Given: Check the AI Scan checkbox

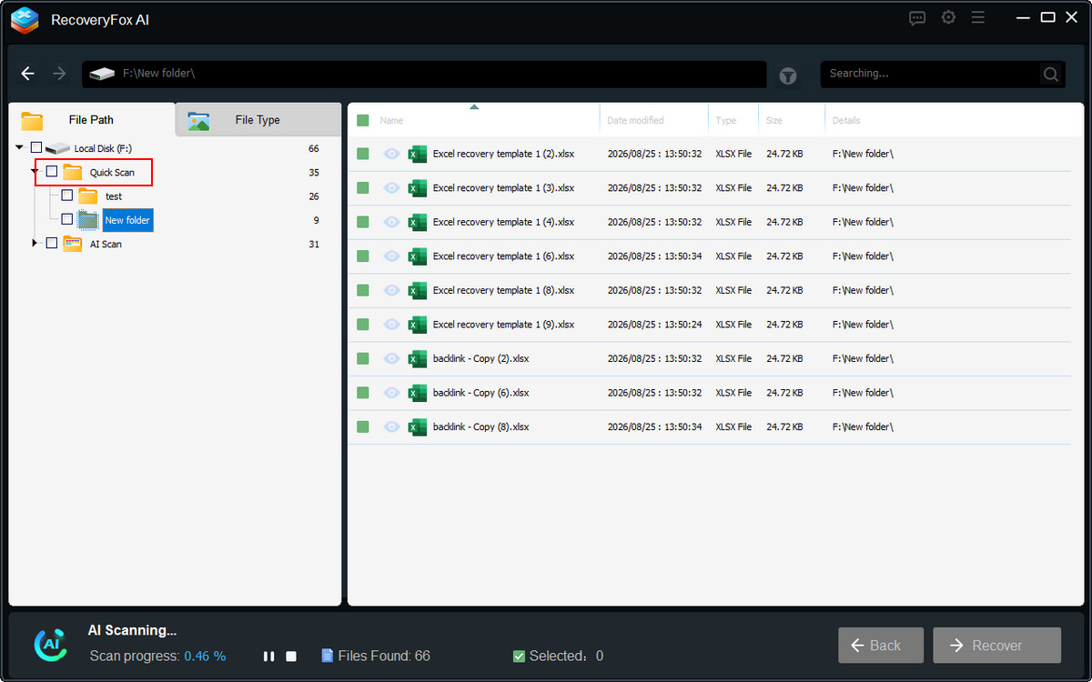Looking at the screenshot, I should pos(52,243).
